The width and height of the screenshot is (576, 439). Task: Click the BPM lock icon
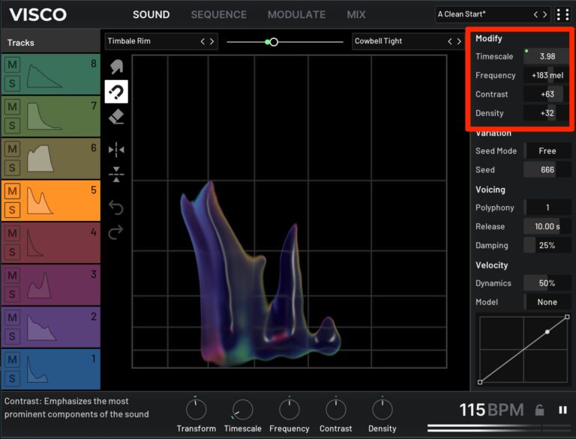(x=539, y=410)
